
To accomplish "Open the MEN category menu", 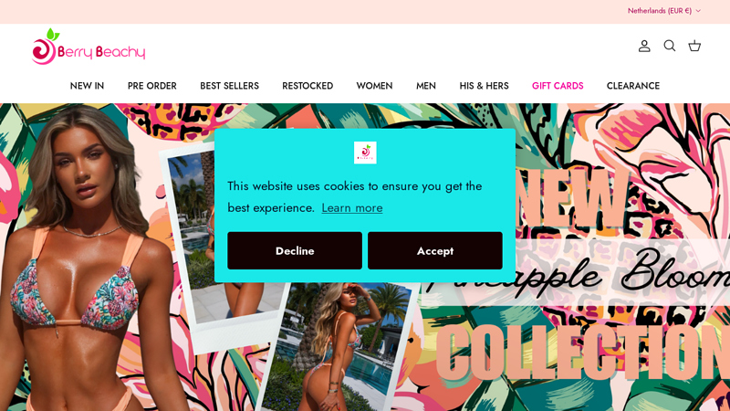I will click(x=426, y=86).
